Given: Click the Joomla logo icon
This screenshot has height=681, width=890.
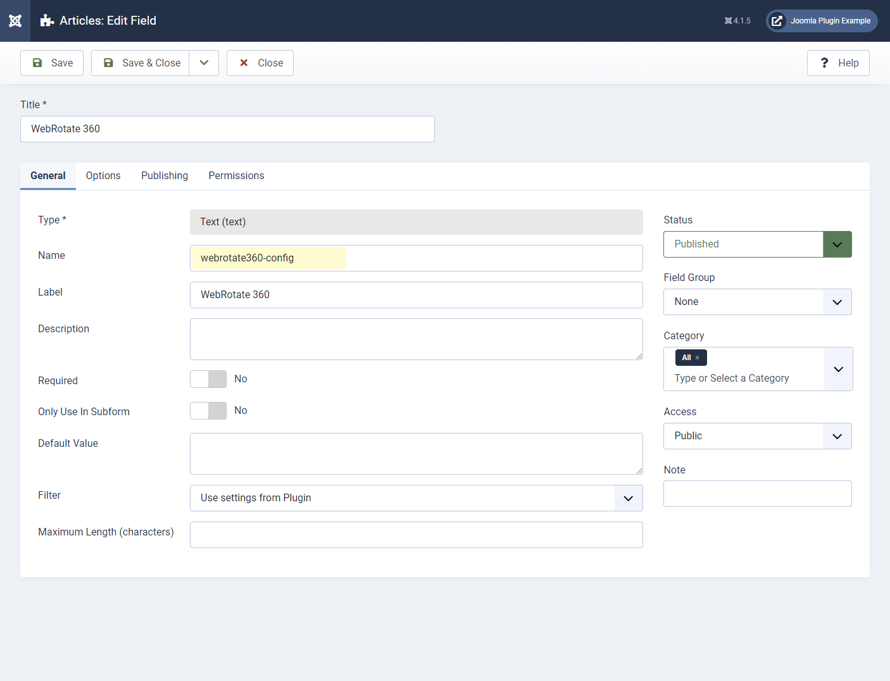Looking at the screenshot, I should click(x=15, y=21).
